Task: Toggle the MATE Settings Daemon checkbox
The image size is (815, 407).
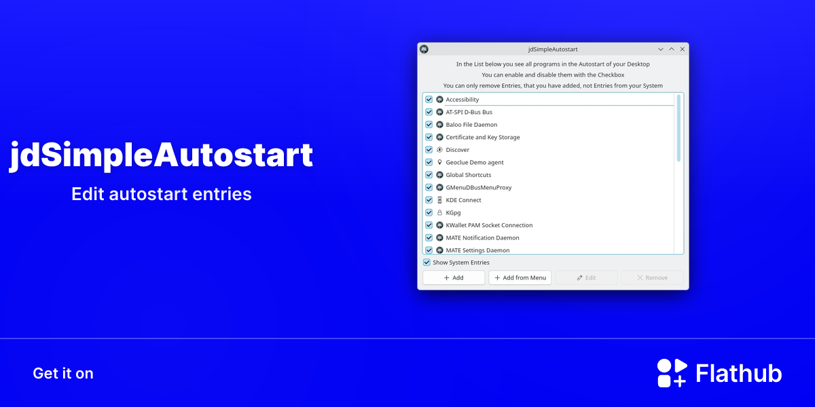Action: tap(429, 250)
